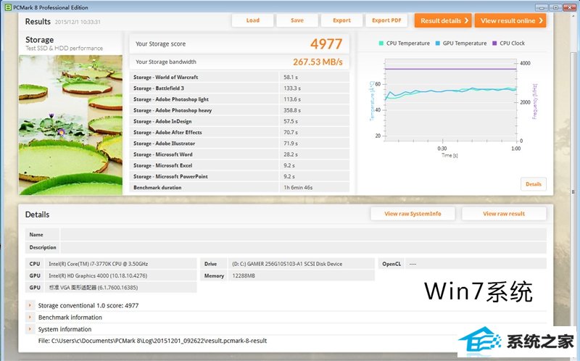Click the Storage score value 4977

pos(326,44)
